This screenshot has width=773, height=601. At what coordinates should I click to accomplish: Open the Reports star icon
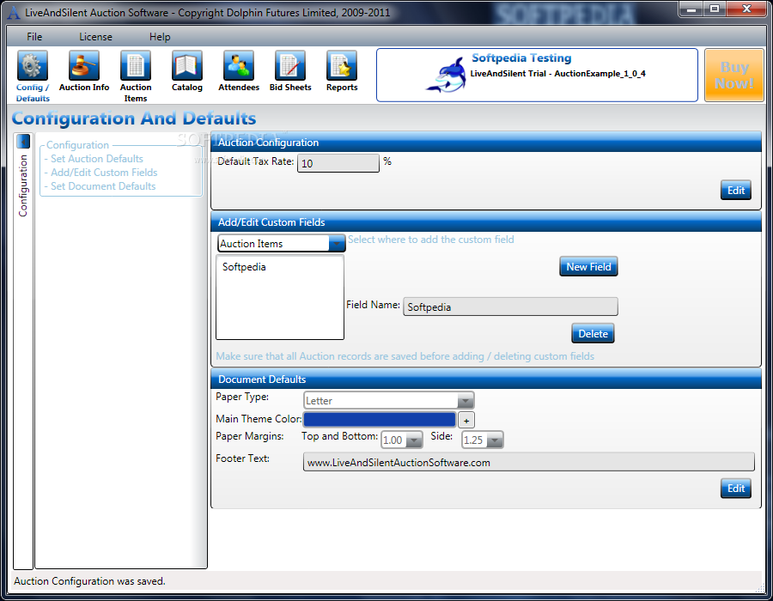coord(342,65)
